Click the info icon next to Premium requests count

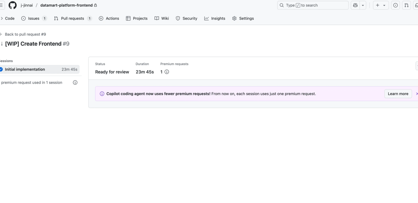tap(166, 72)
